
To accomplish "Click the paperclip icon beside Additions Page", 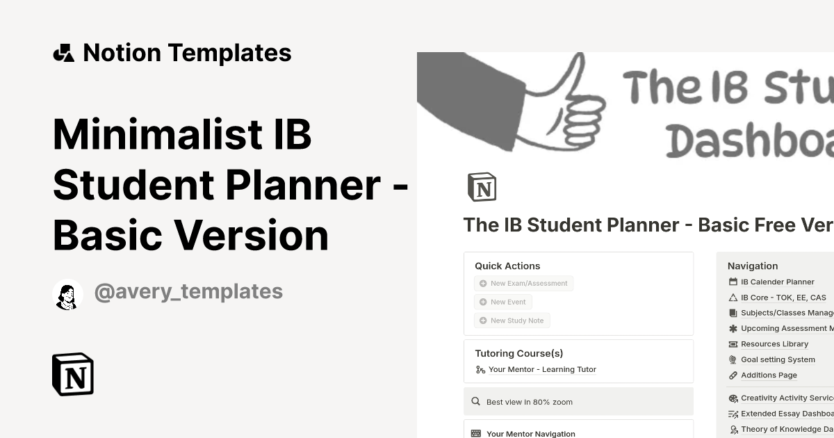I will coord(733,375).
